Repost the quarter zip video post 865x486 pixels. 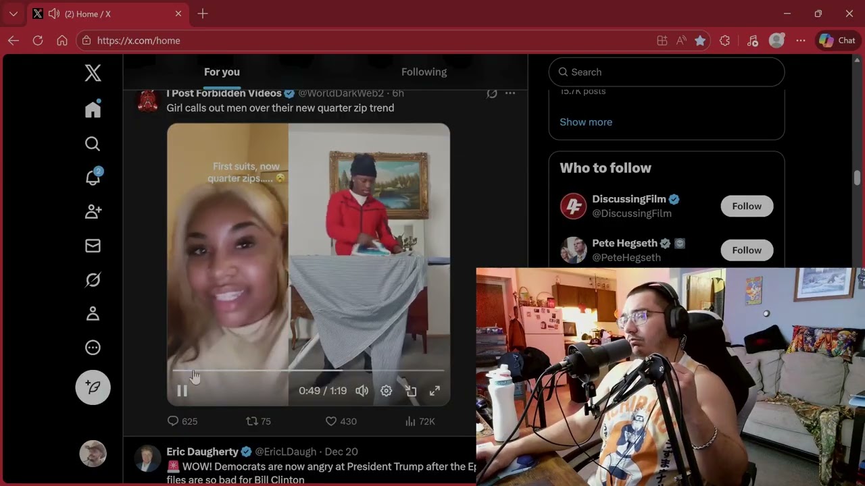tap(258, 421)
